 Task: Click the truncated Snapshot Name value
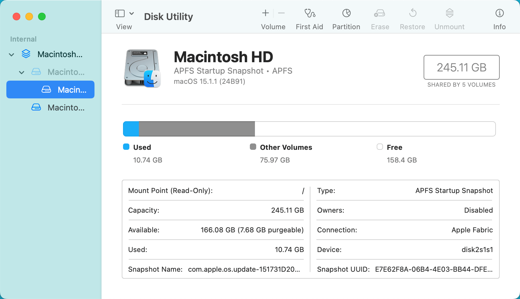pyautogui.click(x=244, y=269)
